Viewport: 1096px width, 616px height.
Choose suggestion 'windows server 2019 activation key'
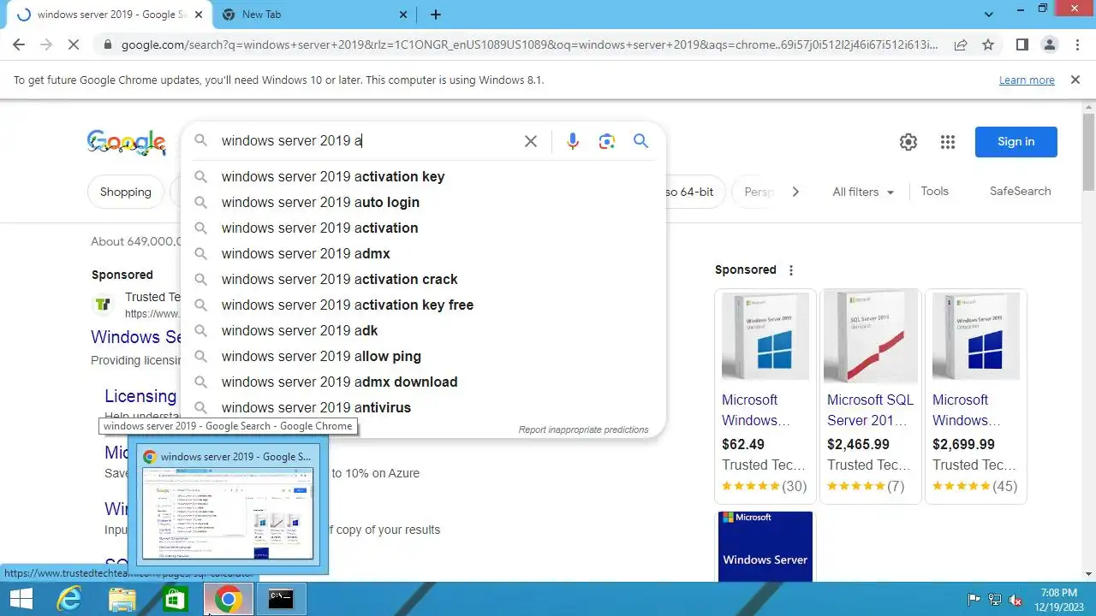coord(423,176)
